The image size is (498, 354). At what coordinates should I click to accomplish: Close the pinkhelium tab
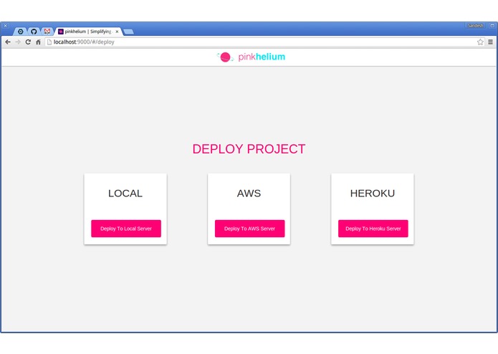click(117, 32)
